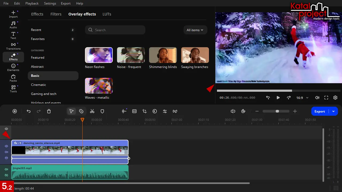Screen dimensions: 342x192
Task: Switch to the LUTs tab
Action: 107,14
